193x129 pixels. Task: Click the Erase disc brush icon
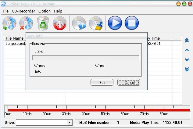[96, 23]
